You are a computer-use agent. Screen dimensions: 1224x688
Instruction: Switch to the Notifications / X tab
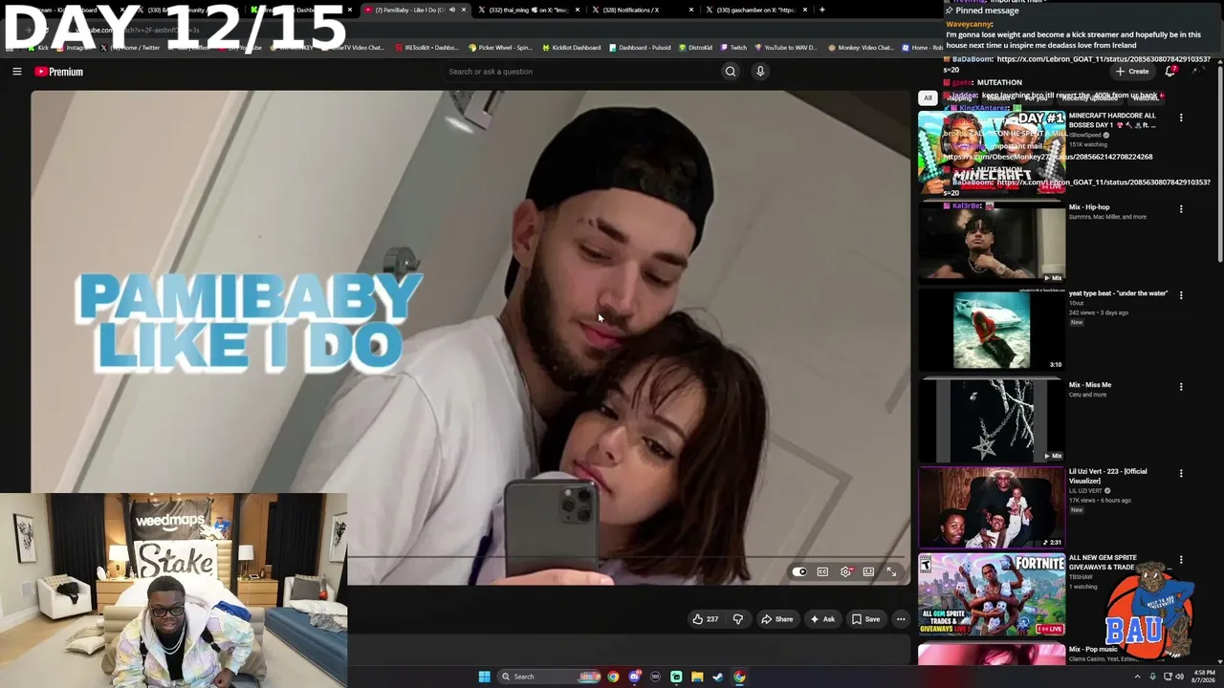coord(642,10)
